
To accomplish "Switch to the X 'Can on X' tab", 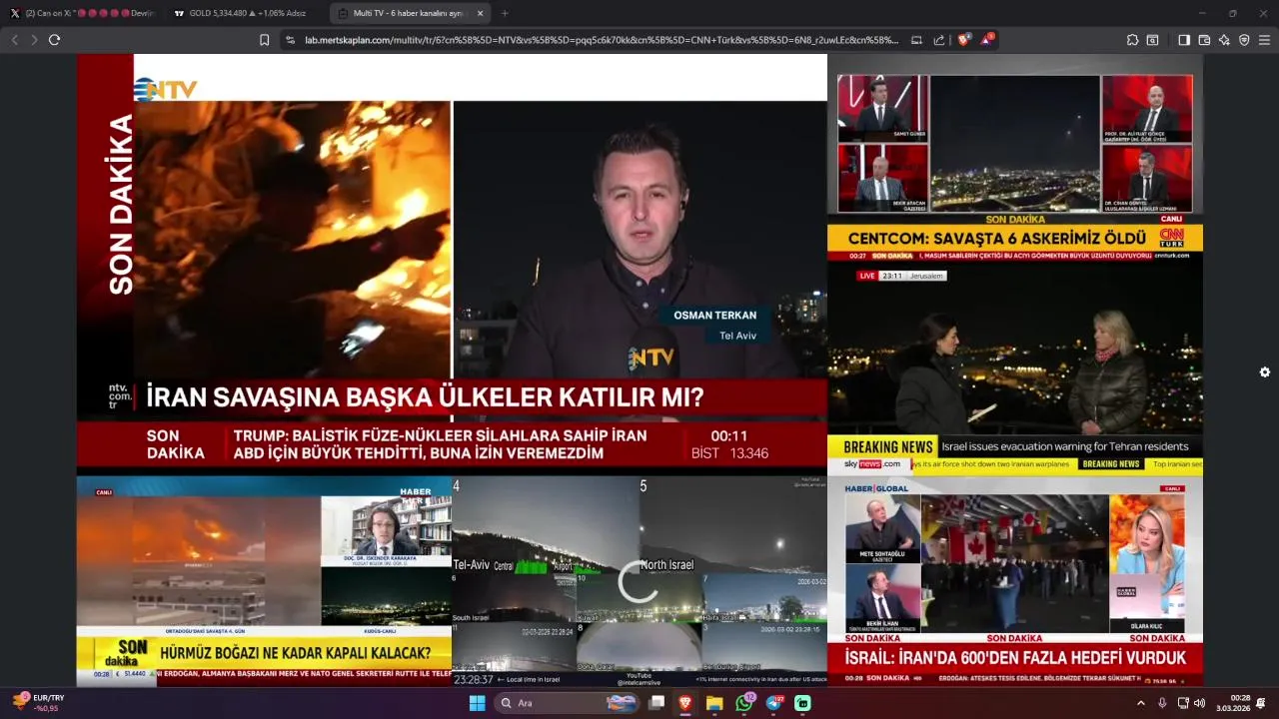I will [x=82, y=13].
